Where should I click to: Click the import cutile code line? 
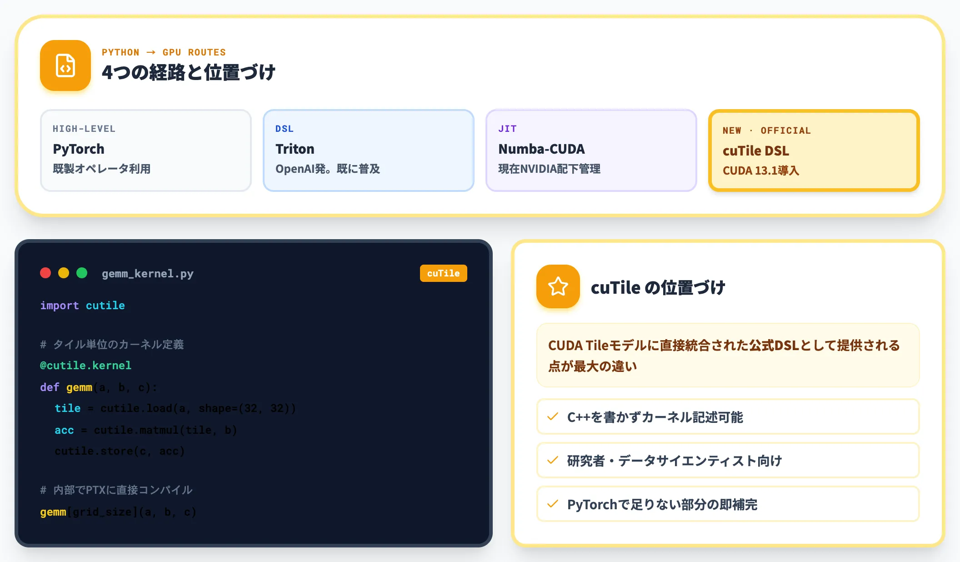(82, 306)
